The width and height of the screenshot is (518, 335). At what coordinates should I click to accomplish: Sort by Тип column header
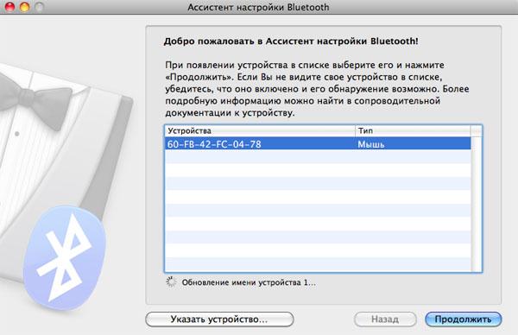point(413,131)
